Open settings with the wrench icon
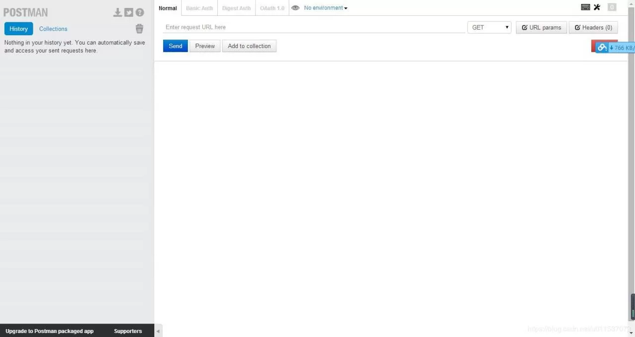 click(597, 7)
